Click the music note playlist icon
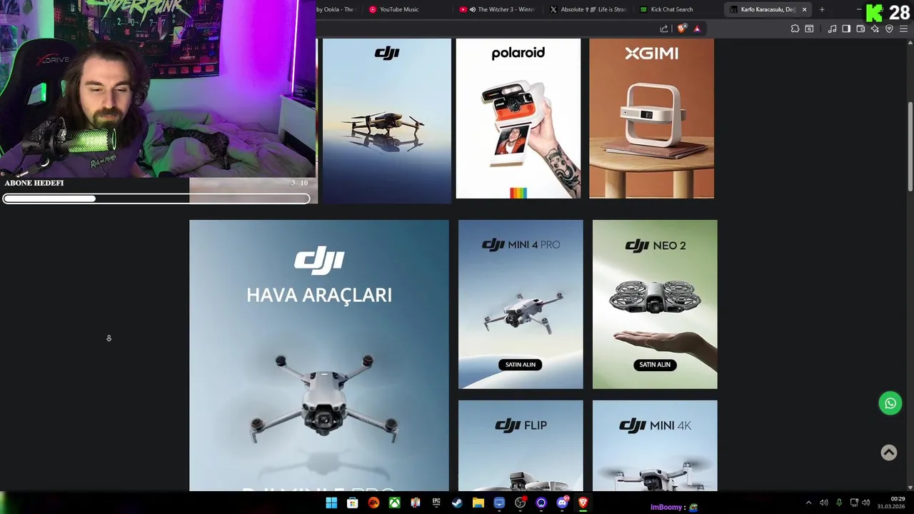 coord(832,29)
